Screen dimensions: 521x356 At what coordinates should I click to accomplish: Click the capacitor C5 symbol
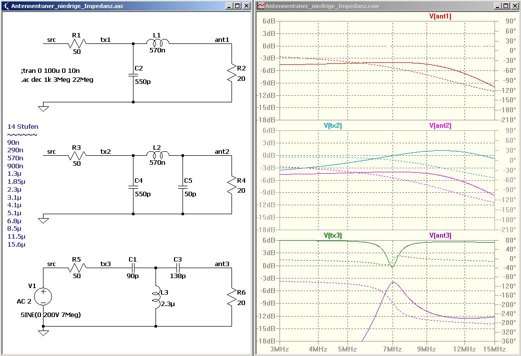(182, 188)
